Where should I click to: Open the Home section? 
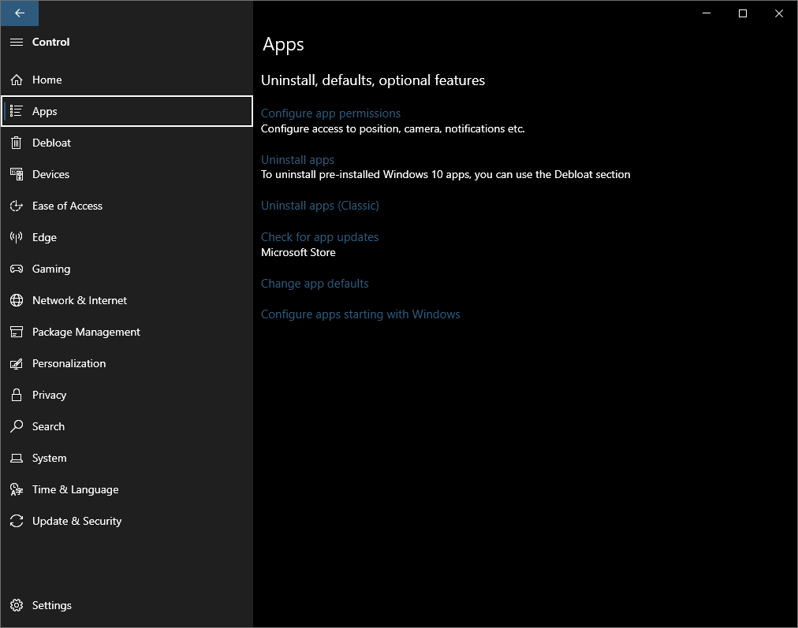coord(127,80)
